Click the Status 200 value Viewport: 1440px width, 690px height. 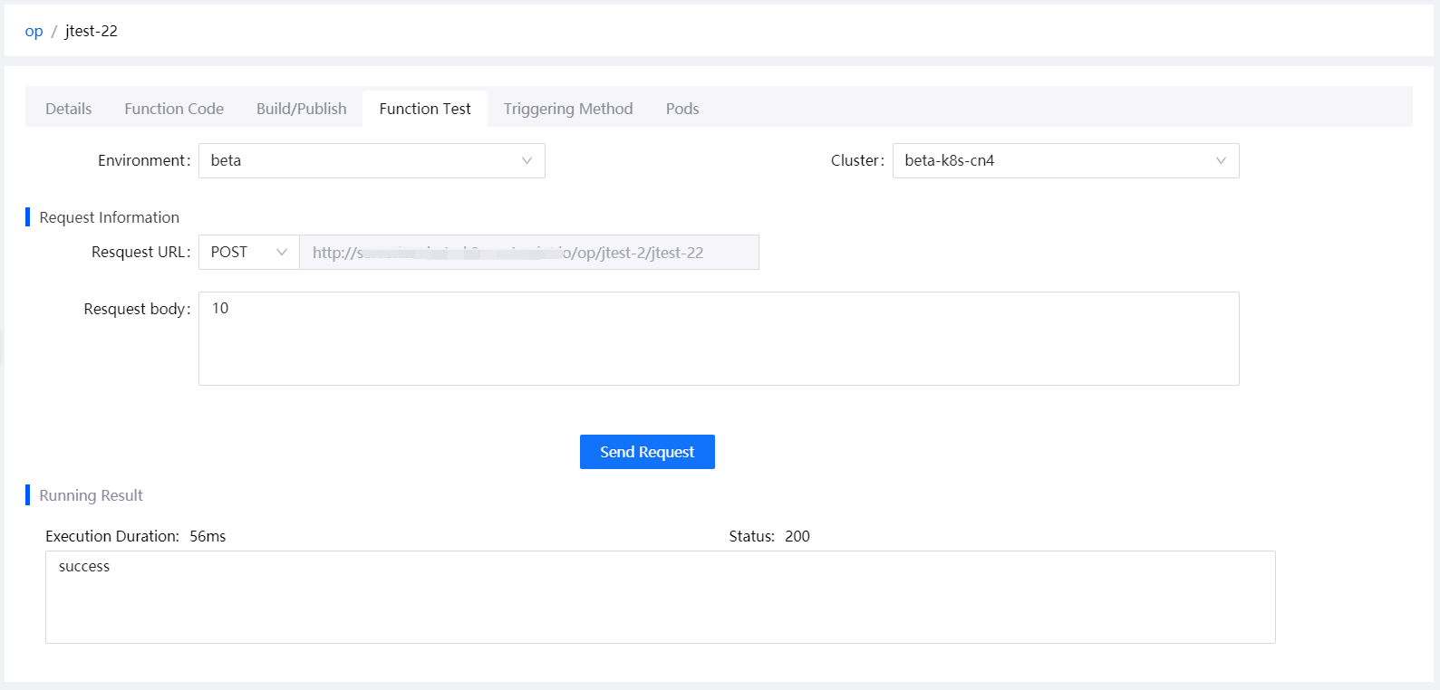tap(797, 536)
